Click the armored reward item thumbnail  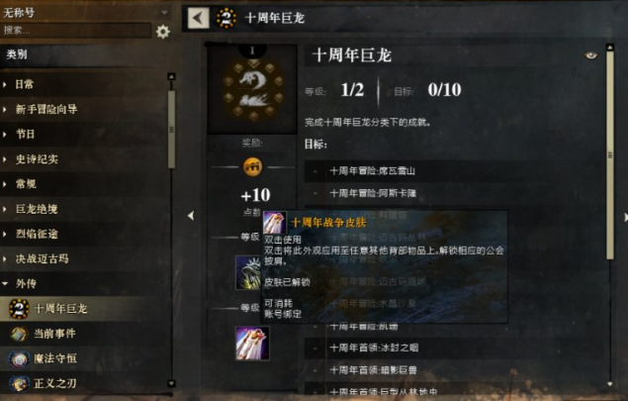(248, 272)
